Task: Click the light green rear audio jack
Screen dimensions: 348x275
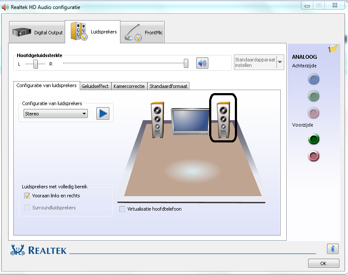Action: coord(314,96)
